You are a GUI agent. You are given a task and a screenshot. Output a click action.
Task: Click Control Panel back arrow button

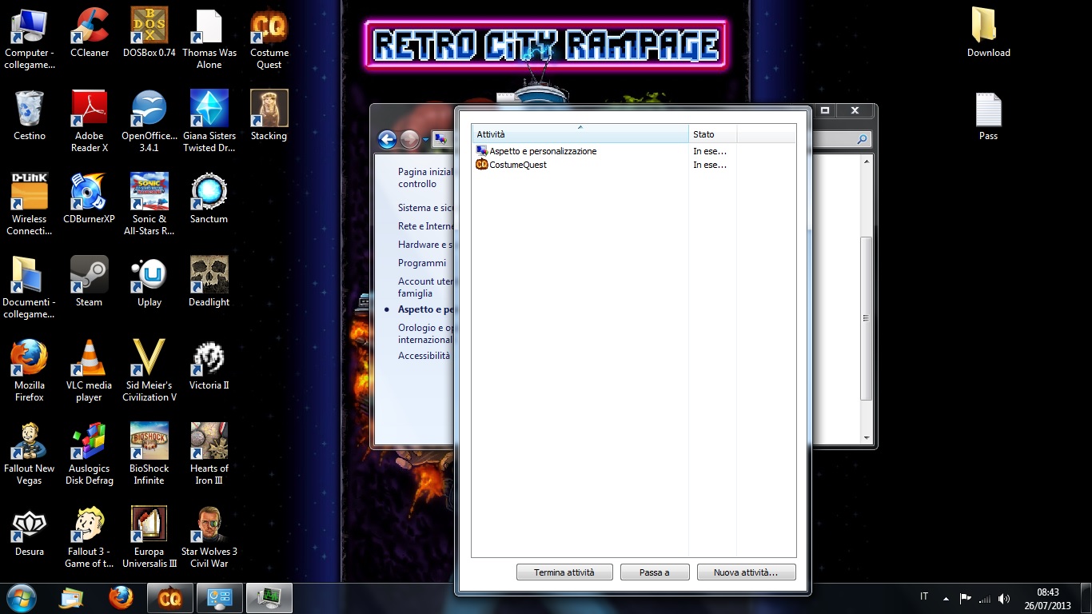point(388,140)
